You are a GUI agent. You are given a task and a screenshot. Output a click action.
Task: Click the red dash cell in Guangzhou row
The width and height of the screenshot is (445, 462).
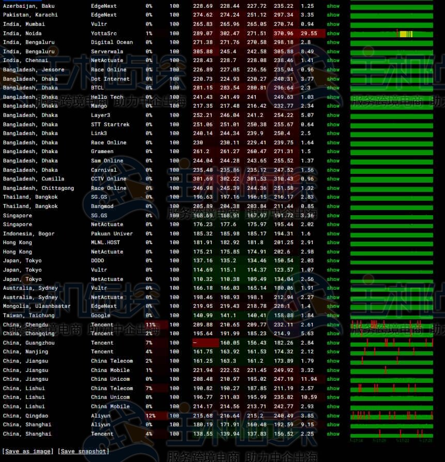205,342
